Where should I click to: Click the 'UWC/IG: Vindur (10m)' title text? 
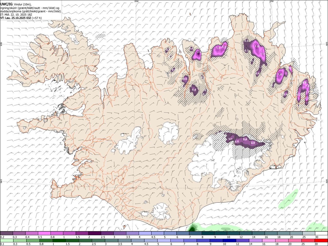pos(16,4)
